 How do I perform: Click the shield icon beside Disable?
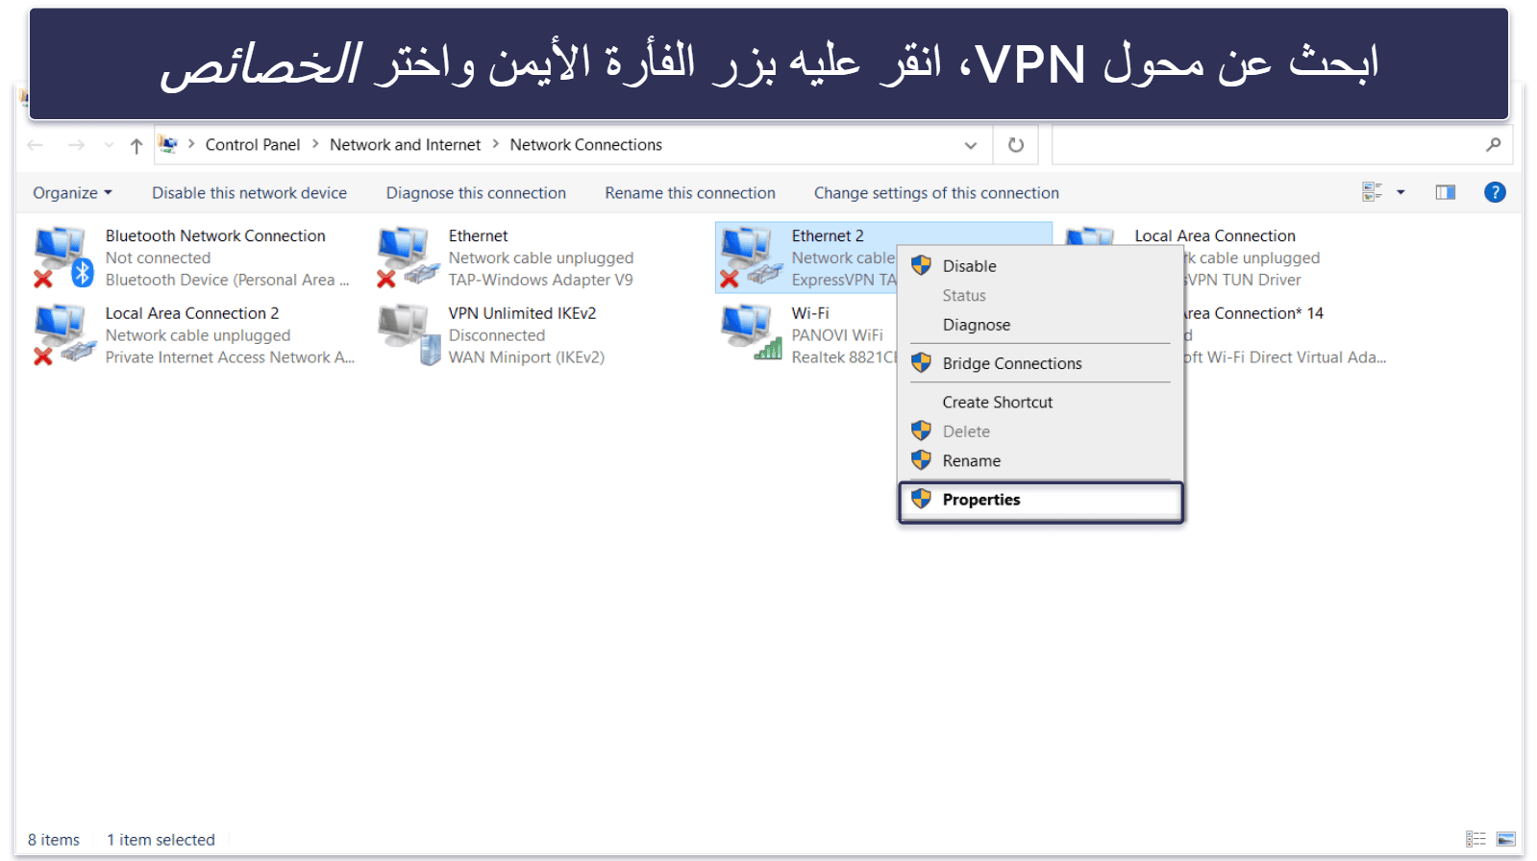point(921,265)
